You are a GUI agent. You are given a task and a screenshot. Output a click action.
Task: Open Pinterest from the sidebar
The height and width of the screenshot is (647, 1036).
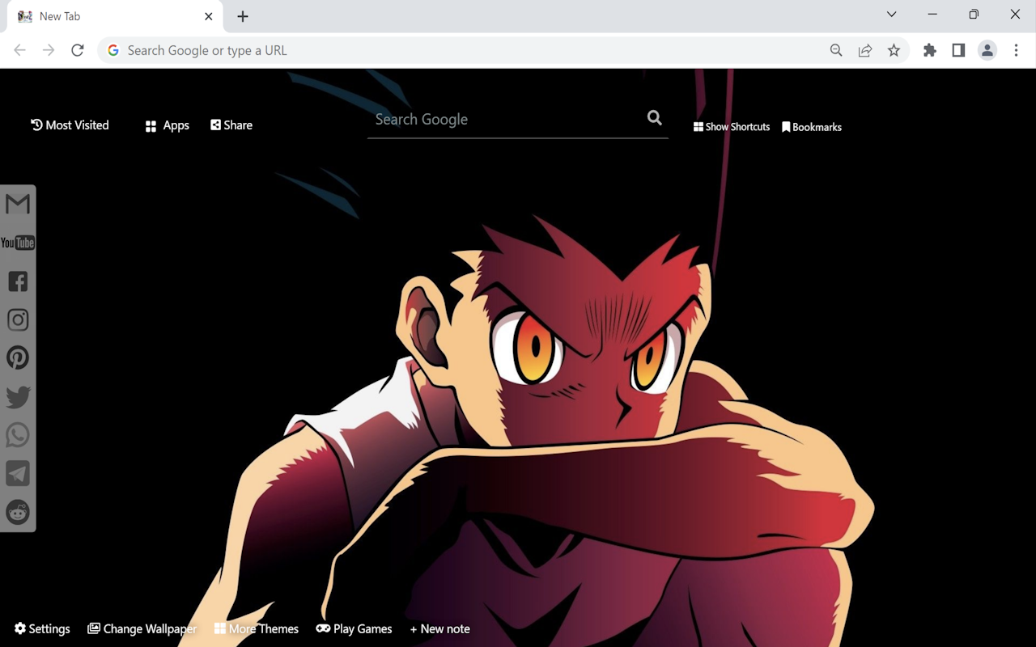click(x=18, y=357)
